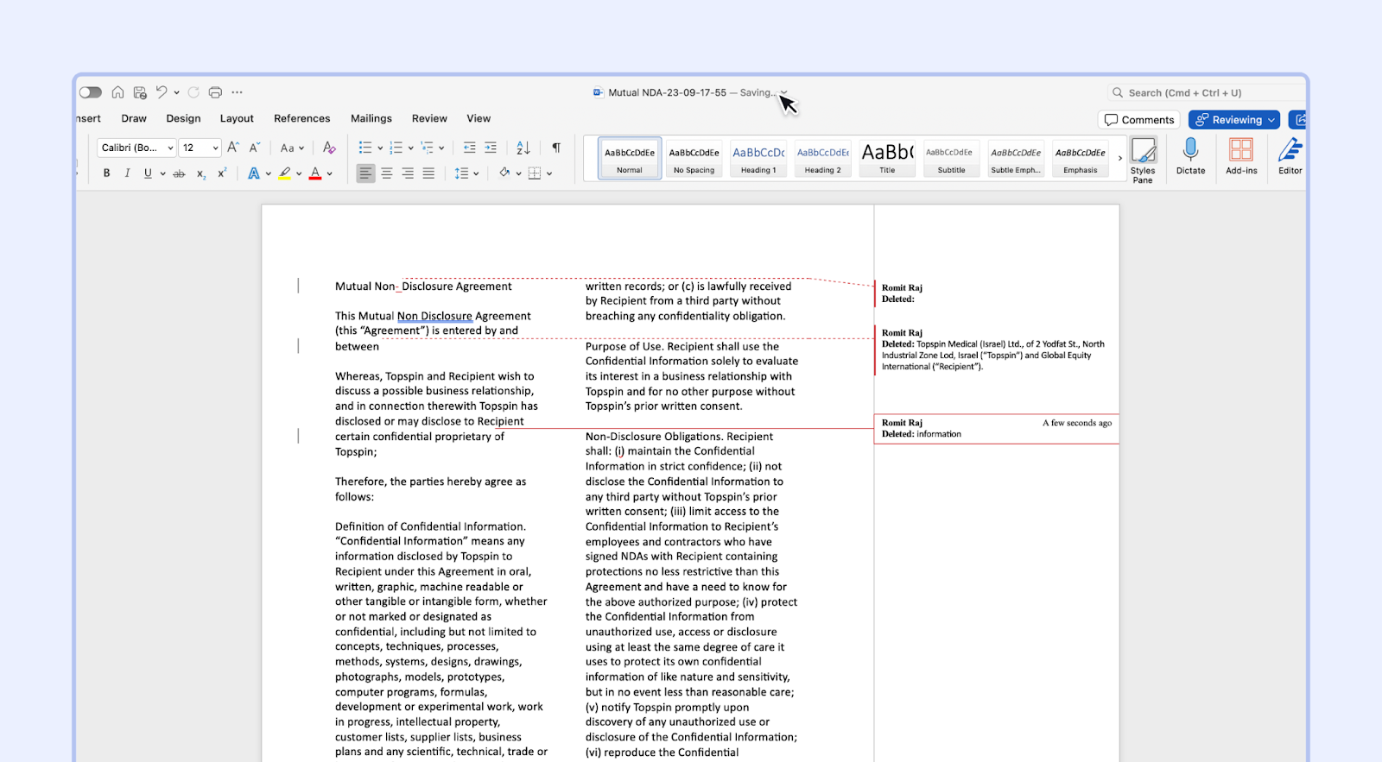Expand the underline style dropdown
The image size is (1382, 762).
click(162, 173)
